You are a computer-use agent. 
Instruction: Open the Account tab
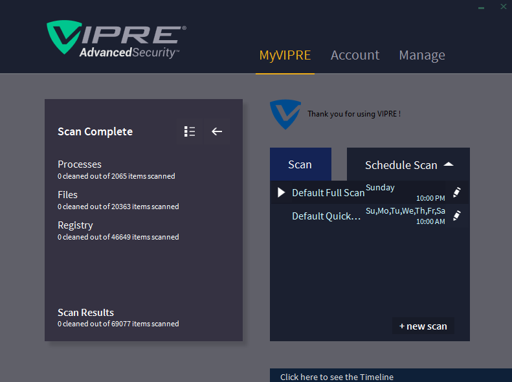tap(355, 55)
